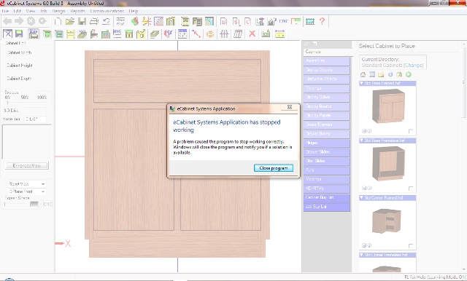Click the Print toolbar icon
This screenshot has width=467, height=281.
click(94, 21)
